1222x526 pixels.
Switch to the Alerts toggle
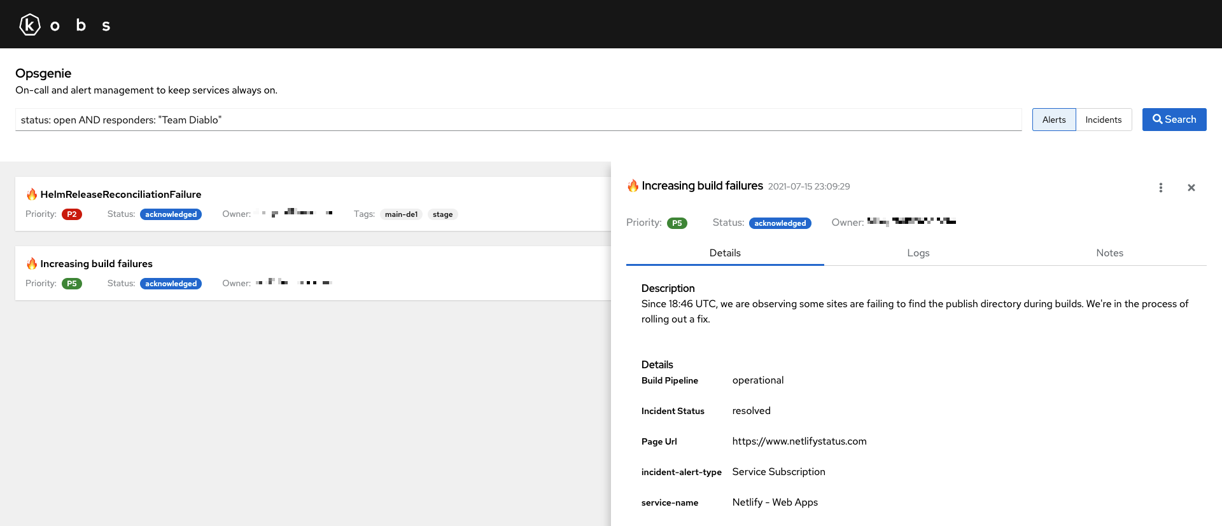pos(1054,120)
